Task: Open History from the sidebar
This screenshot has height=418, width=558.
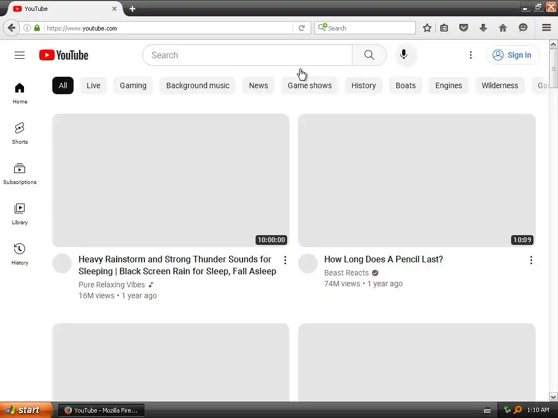Action: click(20, 254)
